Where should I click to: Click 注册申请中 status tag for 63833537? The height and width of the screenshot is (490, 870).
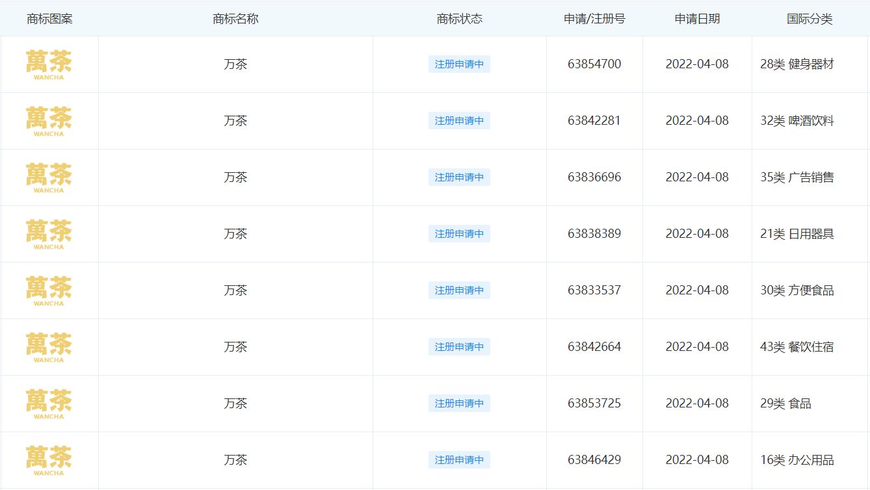pyautogui.click(x=459, y=290)
